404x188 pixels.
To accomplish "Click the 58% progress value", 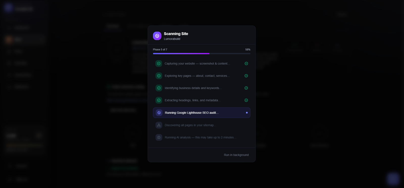I will [248, 50].
